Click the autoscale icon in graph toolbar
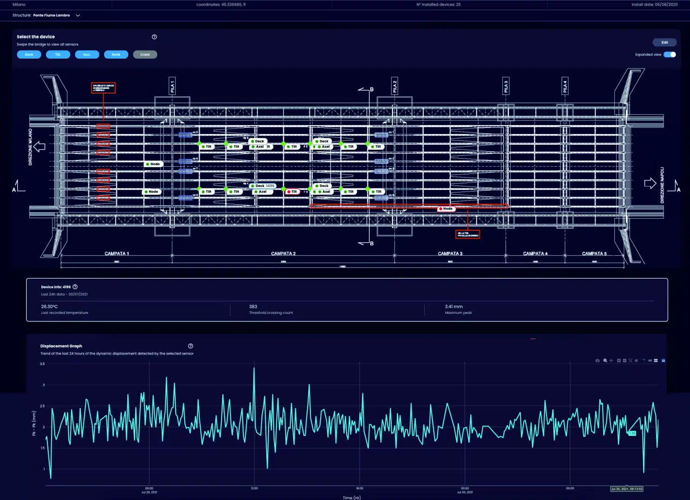 [631, 360]
